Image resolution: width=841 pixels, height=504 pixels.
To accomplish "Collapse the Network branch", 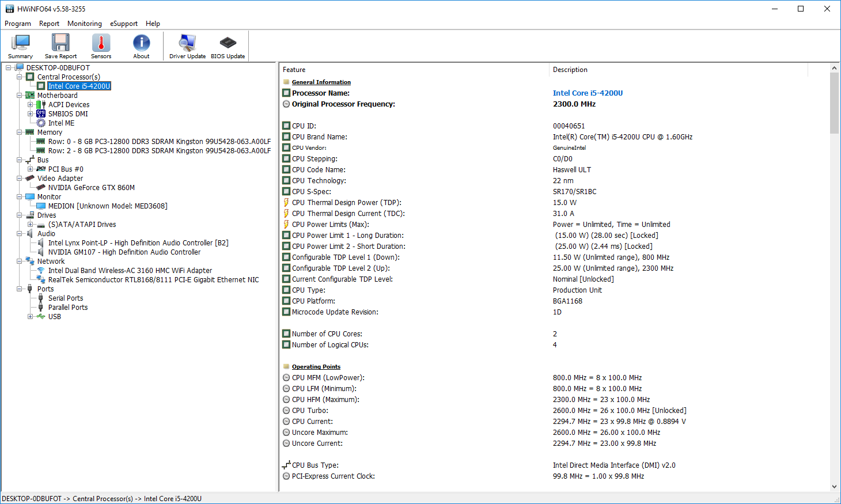I will (20, 262).
